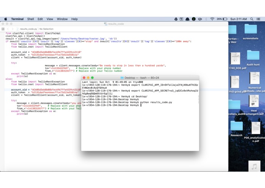Click the first code line importing ClarifaiApi
Screen dimensions: 265x188
(33, 33)
